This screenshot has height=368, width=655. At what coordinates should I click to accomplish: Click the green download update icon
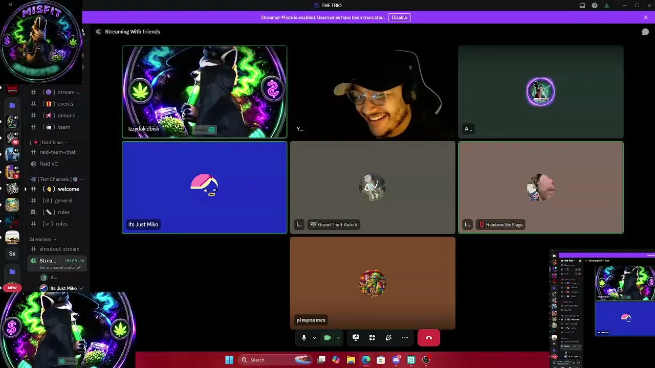[607, 6]
